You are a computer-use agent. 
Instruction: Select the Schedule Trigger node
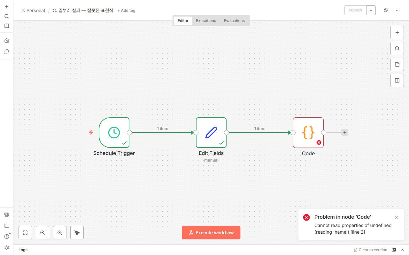click(114, 133)
